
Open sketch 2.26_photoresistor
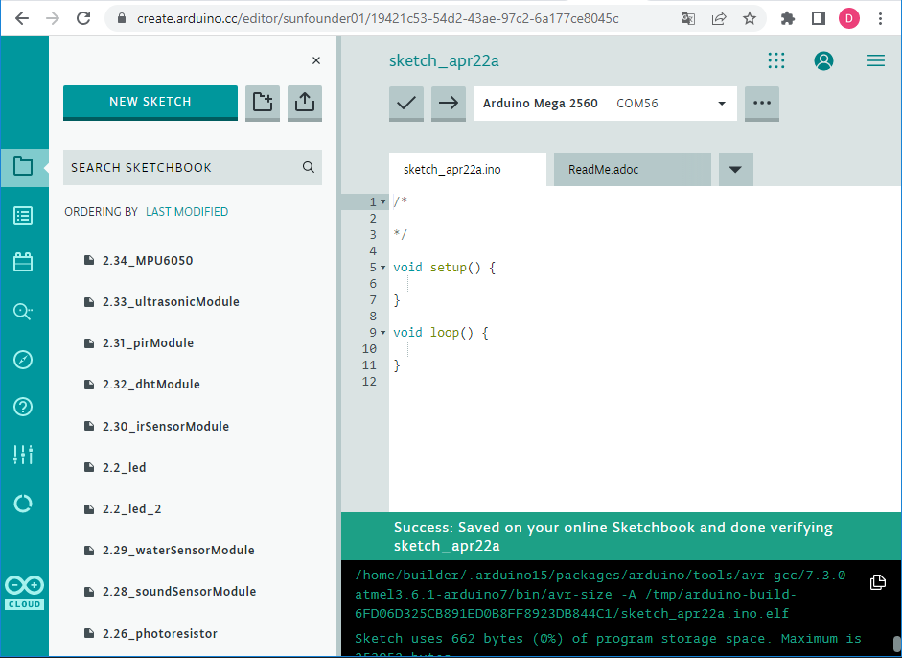[160, 633]
